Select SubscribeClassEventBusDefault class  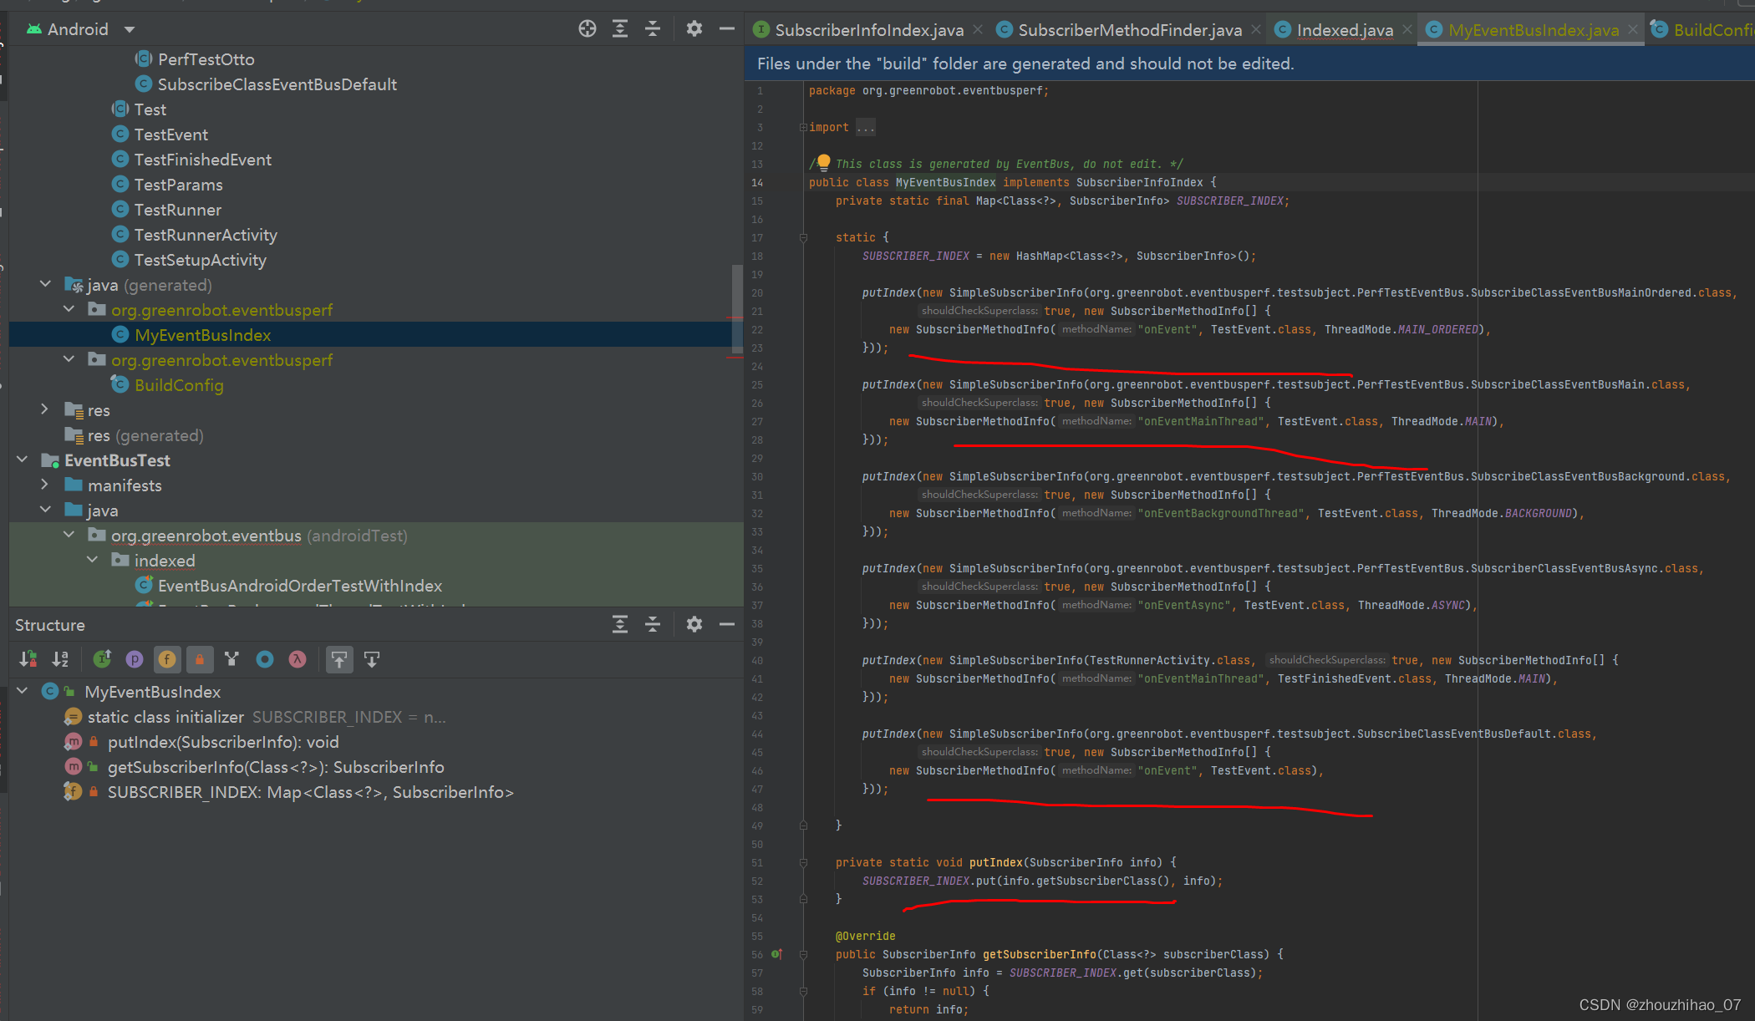[x=277, y=84]
